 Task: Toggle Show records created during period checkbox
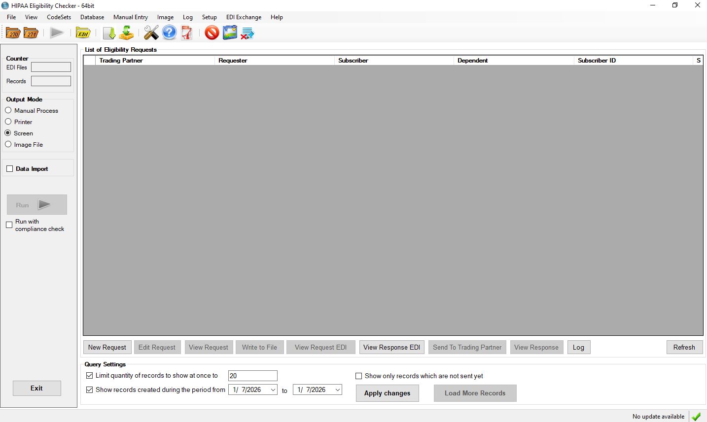(x=89, y=390)
